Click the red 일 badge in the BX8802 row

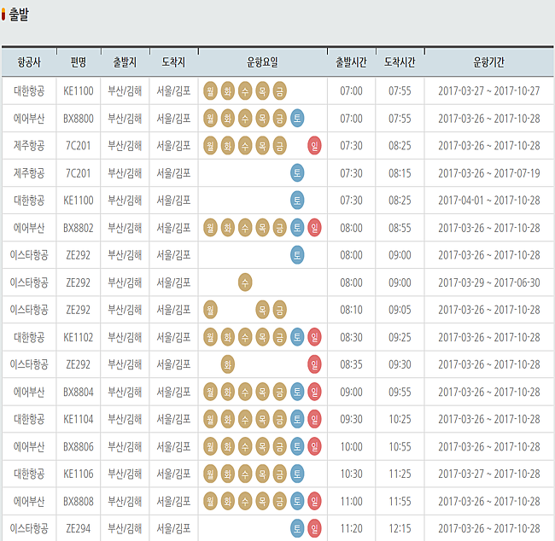[314, 228]
